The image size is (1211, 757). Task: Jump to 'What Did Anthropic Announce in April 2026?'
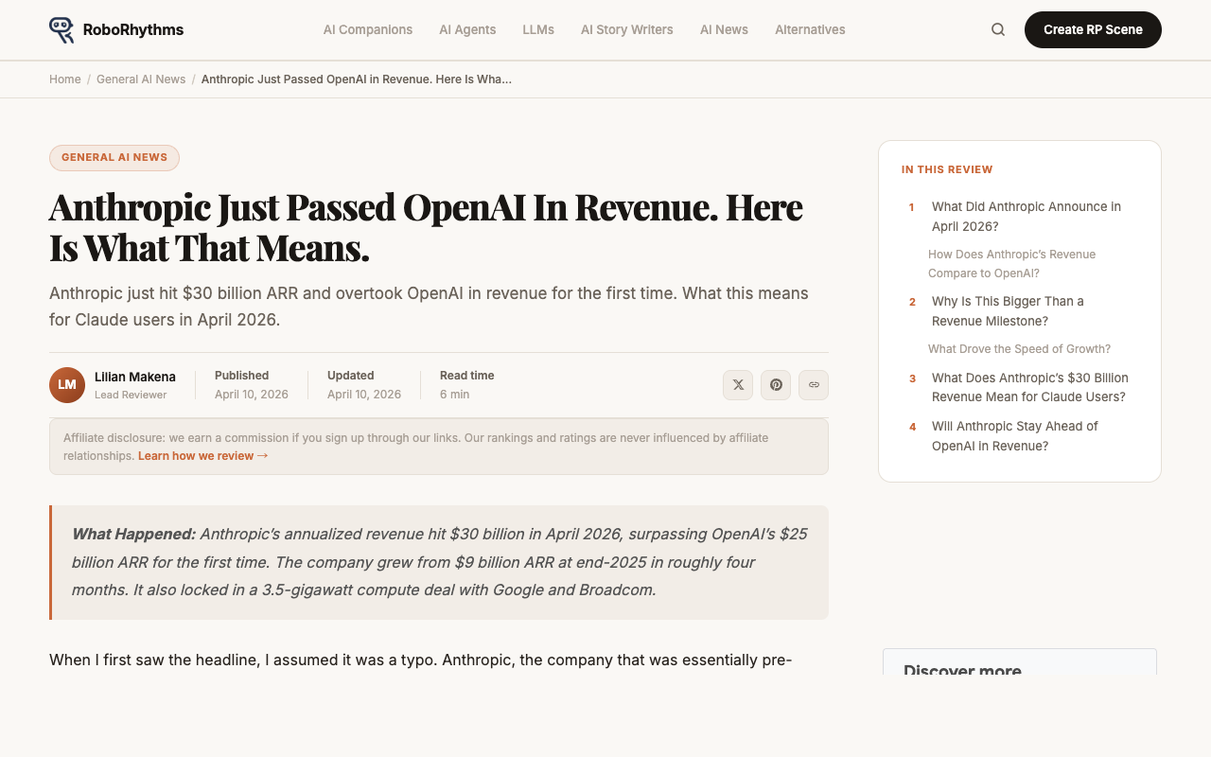point(1026,216)
